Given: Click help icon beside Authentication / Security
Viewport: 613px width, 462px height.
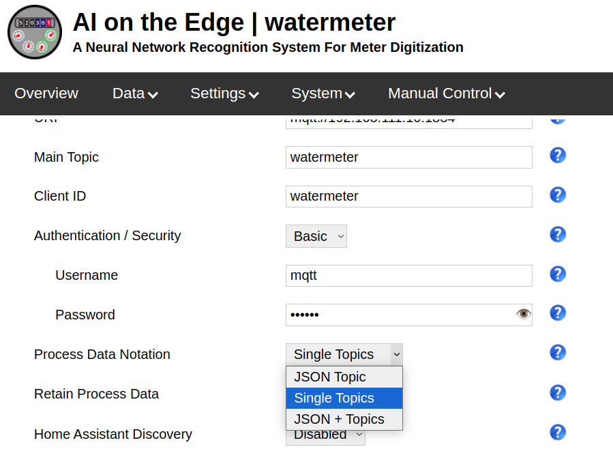Looking at the screenshot, I should [x=558, y=235].
